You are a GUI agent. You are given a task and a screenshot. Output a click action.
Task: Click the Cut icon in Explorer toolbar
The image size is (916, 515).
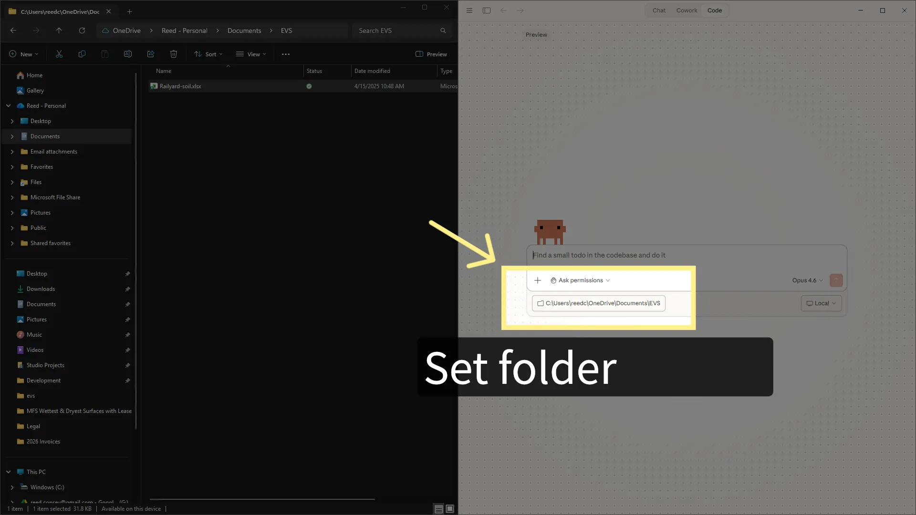[x=59, y=54]
